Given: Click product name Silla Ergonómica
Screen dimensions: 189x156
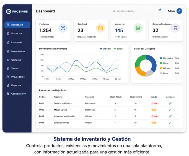Looking at the screenshot, I should (62, 123).
